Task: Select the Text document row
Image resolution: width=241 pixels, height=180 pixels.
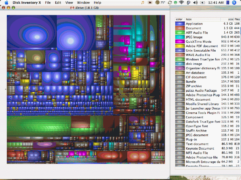Action: click(207, 144)
